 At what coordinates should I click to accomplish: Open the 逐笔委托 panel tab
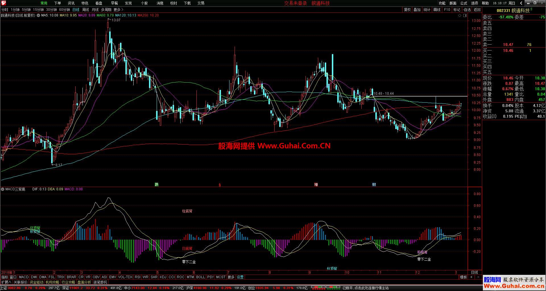click(x=100, y=282)
